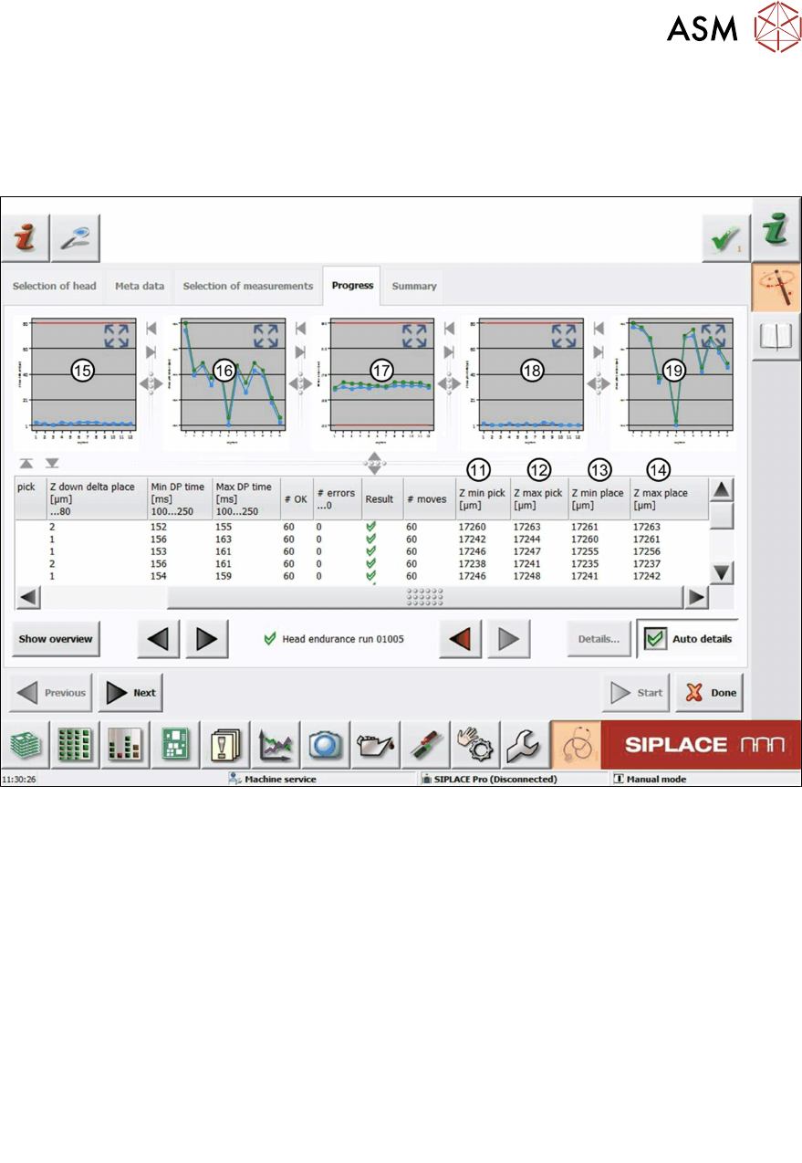
Task: Select the cell showing 17255
Action: point(584,551)
